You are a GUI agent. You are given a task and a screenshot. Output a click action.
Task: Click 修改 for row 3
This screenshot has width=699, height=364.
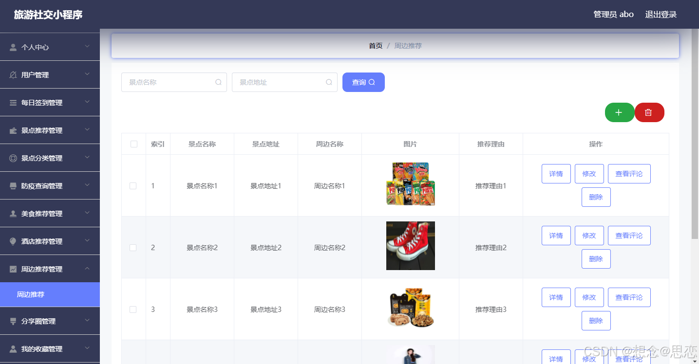pos(589,297)
